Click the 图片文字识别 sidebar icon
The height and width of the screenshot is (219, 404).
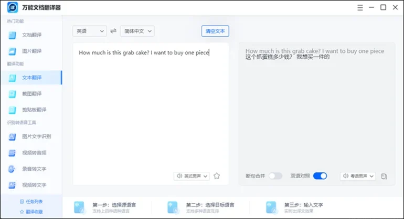12,137
